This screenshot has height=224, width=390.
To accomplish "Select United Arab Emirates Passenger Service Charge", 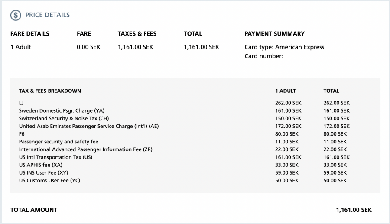I will 89,126.
